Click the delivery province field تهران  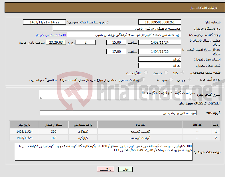tap(160, 59)
